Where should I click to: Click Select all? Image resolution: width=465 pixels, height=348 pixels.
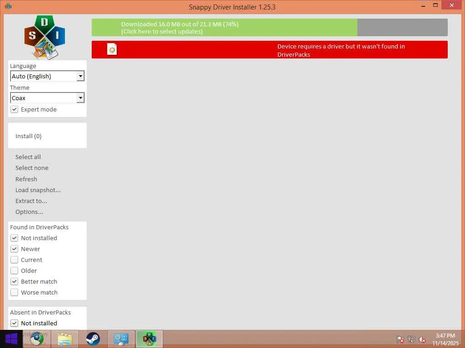pos(28,157)
